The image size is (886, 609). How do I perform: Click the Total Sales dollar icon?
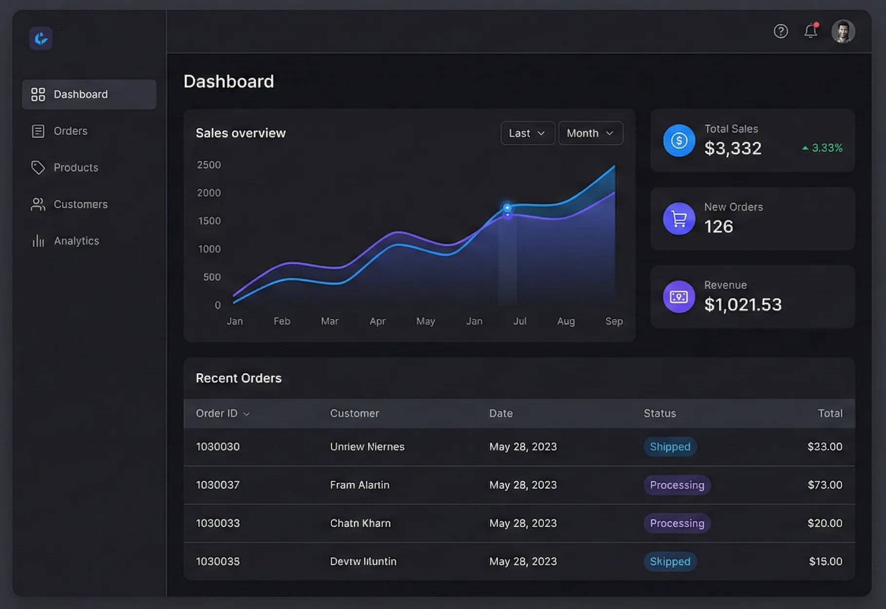coord(679,141)
